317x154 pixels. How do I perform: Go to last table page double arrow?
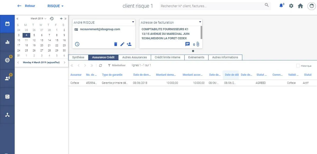tap(92, 65)
